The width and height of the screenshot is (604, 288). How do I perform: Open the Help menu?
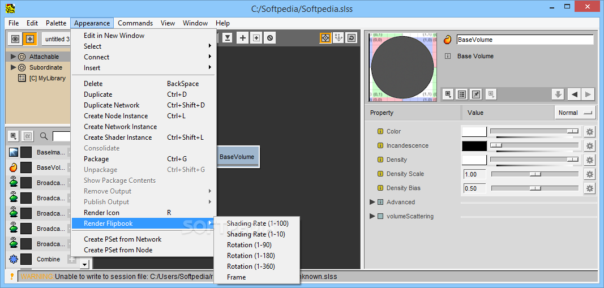[222, 23]
